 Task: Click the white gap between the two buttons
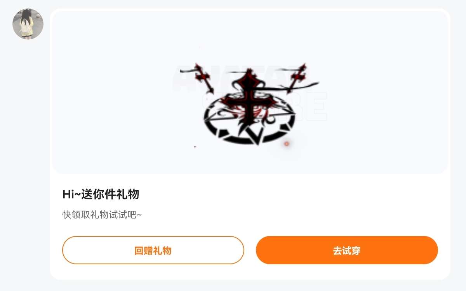coord(250,250)
